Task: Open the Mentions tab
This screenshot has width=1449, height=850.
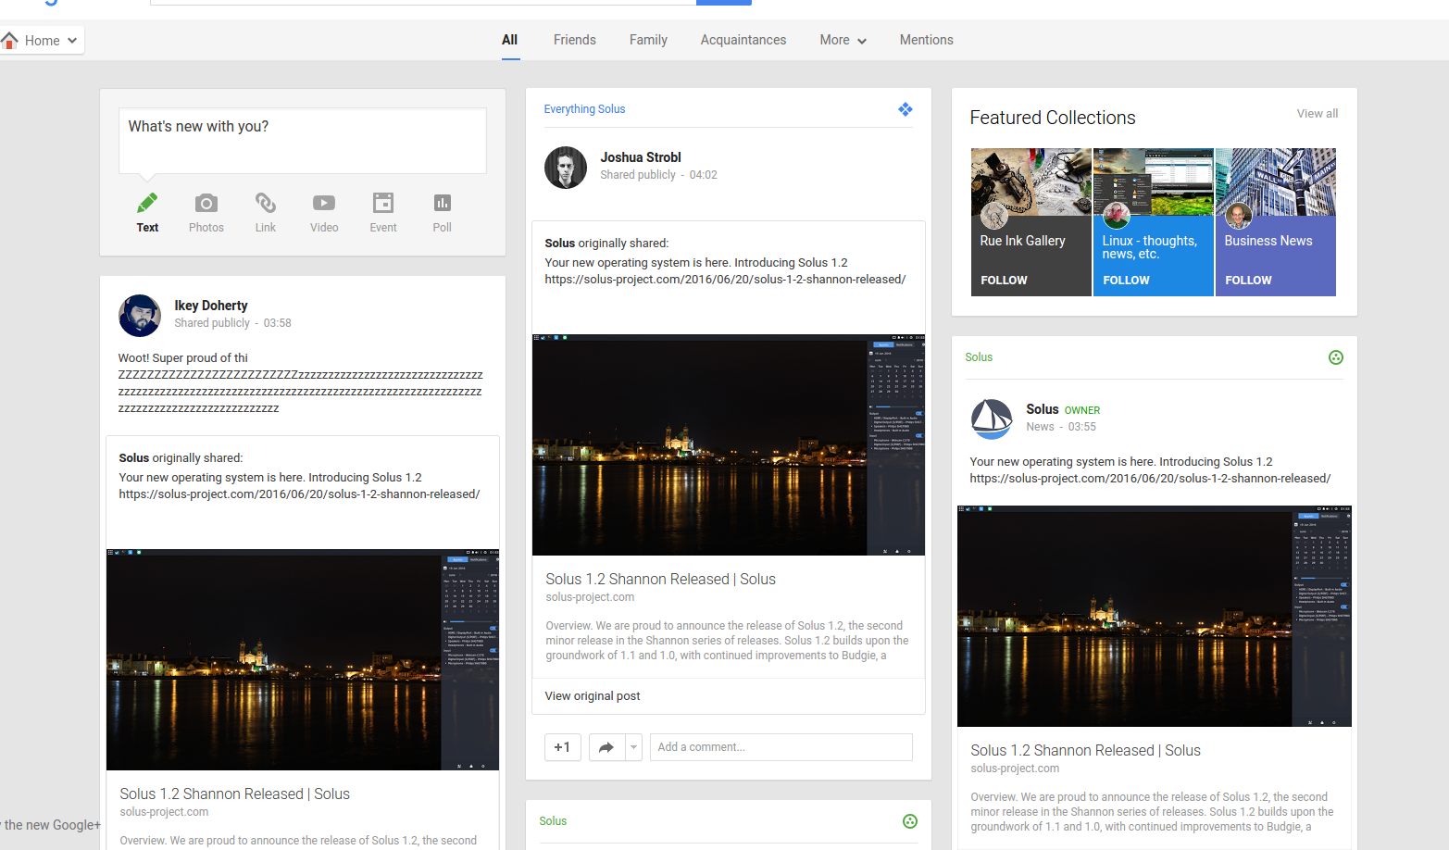Action: click(x=927, y=40)
